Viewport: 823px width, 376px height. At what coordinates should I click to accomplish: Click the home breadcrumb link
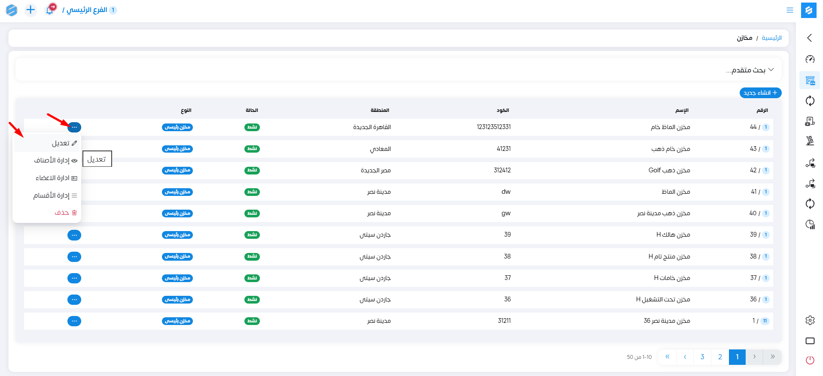coord(771,38)
